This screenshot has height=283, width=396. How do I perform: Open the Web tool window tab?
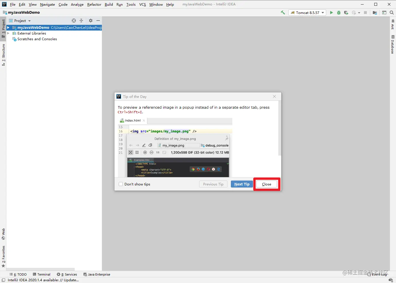[x=3, y=234]
